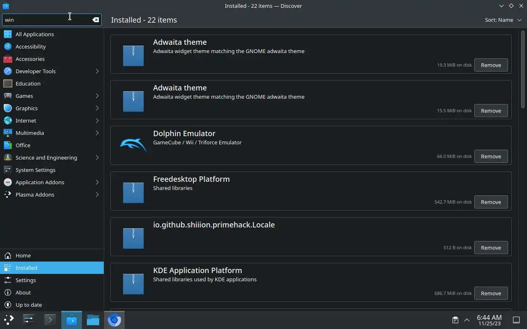Click the Accessories toolbox icon
This screenshot has width=527, height=329.
coord(8,59)
